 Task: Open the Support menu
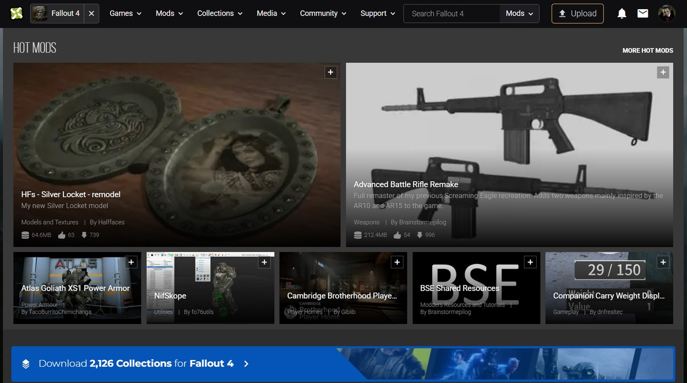tap(378, 13)
